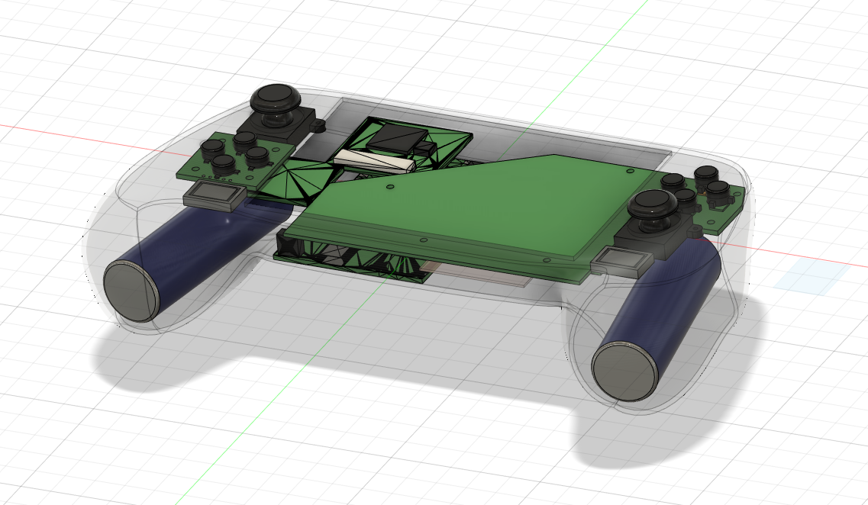Select the black chip on the rear board

click(x=398, y=139)
